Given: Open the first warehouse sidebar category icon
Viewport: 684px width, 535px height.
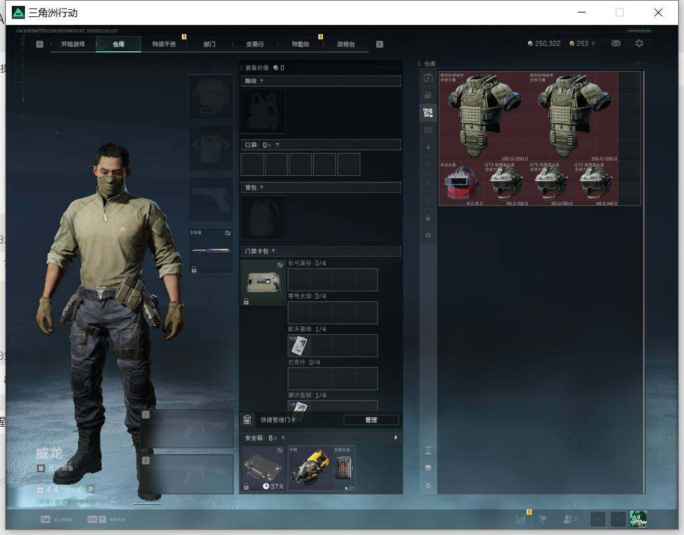Looking at the screenshot, I should click(428, 77).
